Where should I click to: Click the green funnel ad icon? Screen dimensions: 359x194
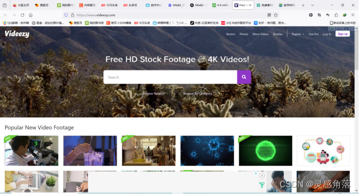(262, 185)
